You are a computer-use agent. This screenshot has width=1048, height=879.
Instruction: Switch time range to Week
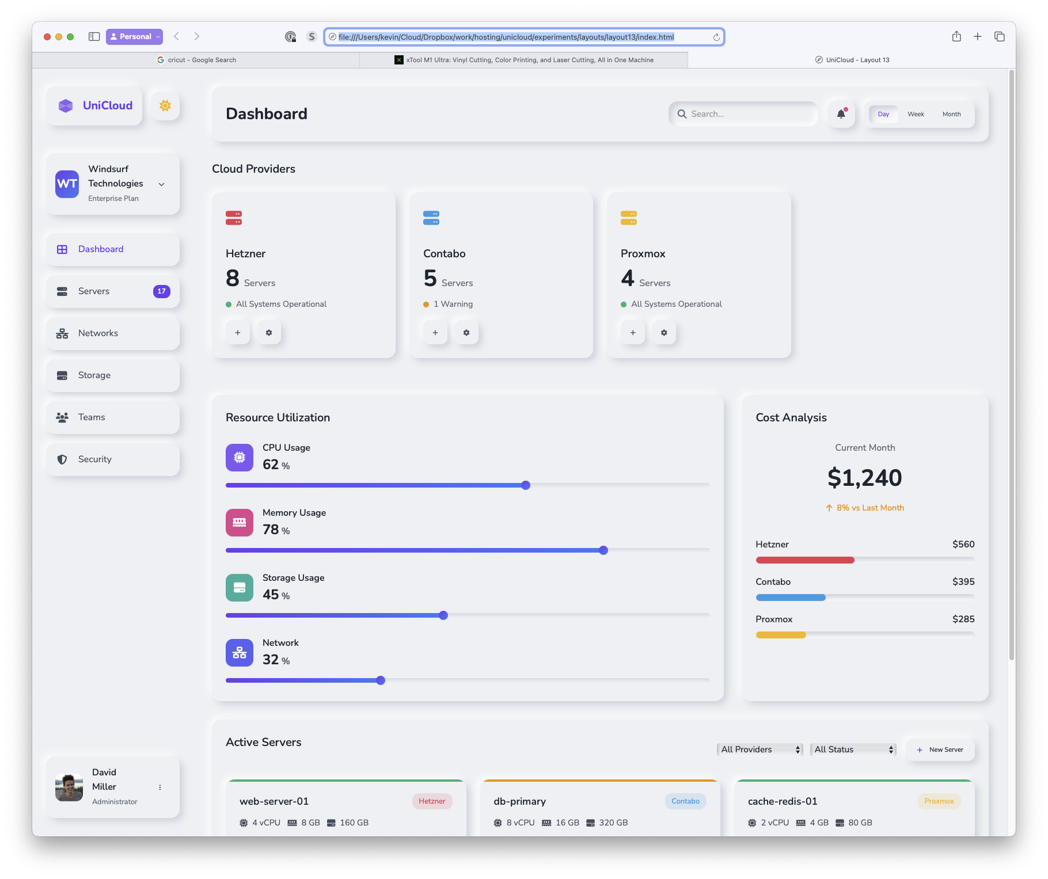(x=916, y=114)
